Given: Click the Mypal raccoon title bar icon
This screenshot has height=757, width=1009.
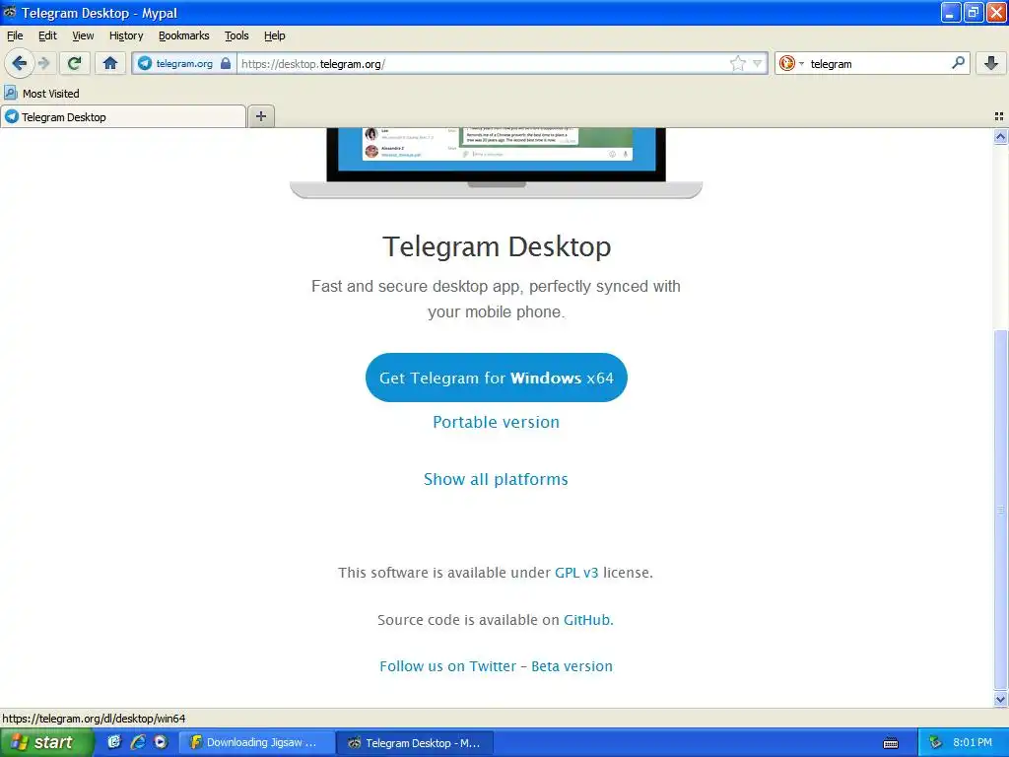Looking at the screenshot, I should (10, 12).
